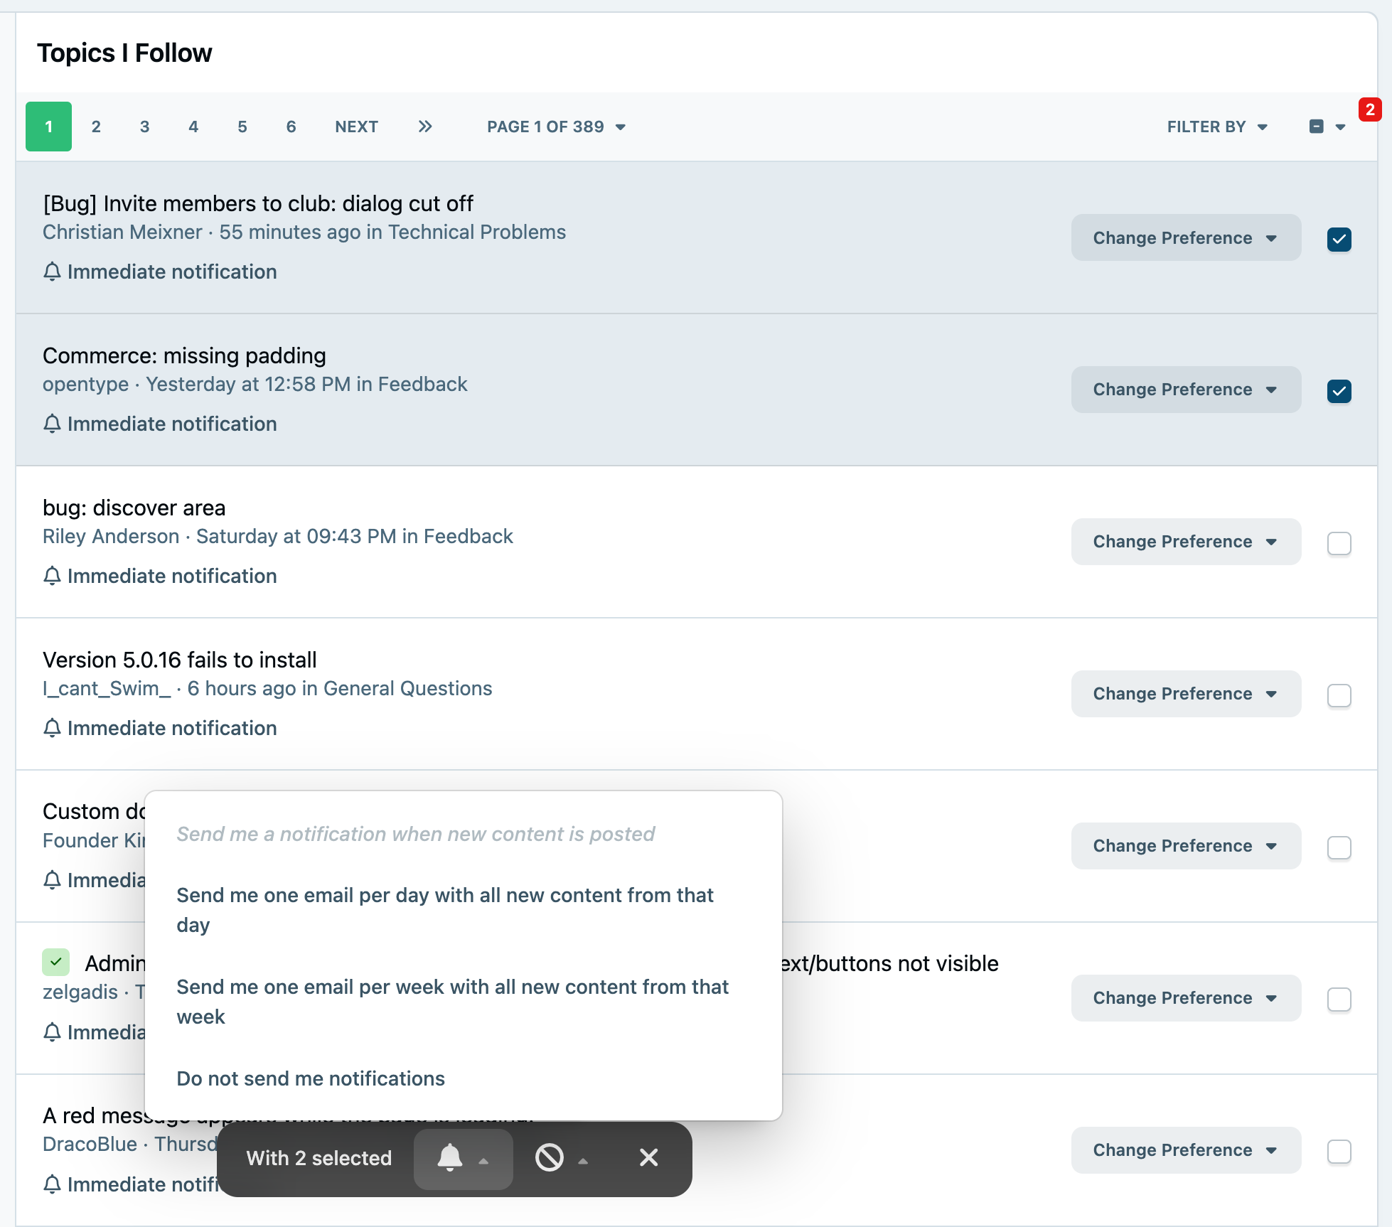Click bell icon beside '[Bug] Invite members' notification status
1392x1227 pixels.
(x=52, y=272)
